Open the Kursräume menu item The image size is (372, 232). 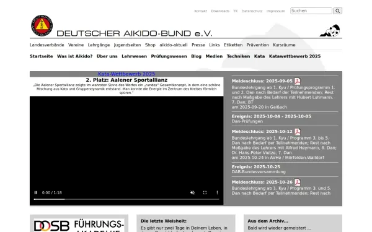[x=284, y=45]
